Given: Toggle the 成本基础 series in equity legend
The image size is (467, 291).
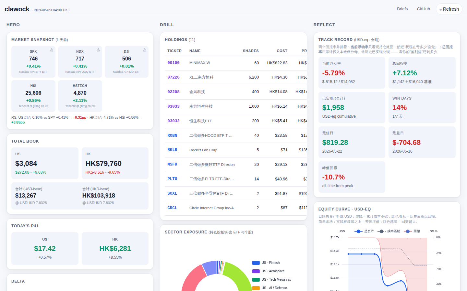Looking at the screenshot, I should tap(389, 231).
